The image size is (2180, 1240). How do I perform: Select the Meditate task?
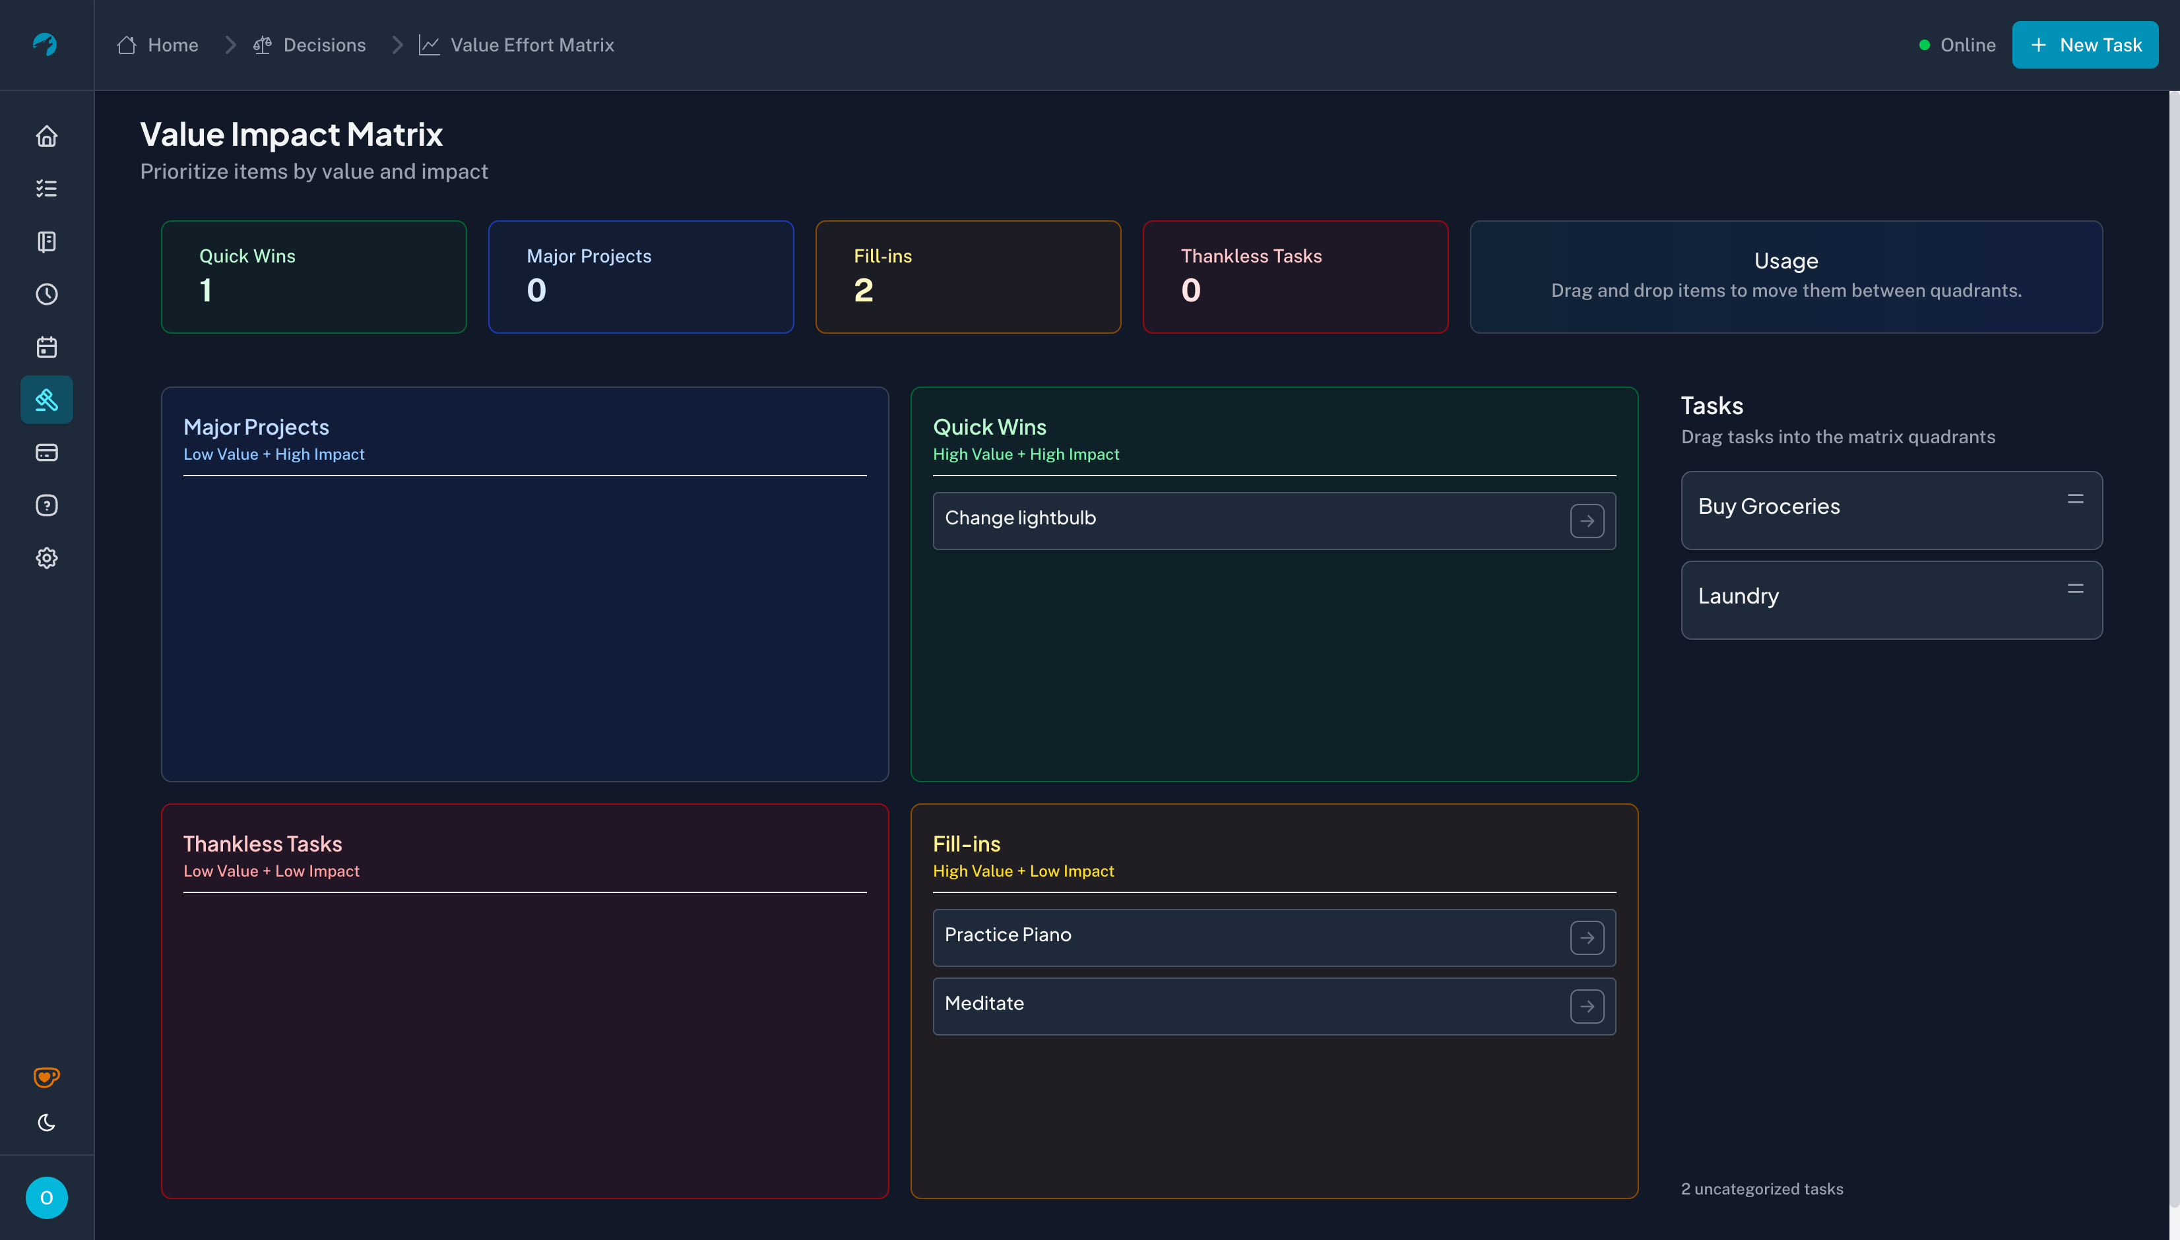point(1273,1007)
